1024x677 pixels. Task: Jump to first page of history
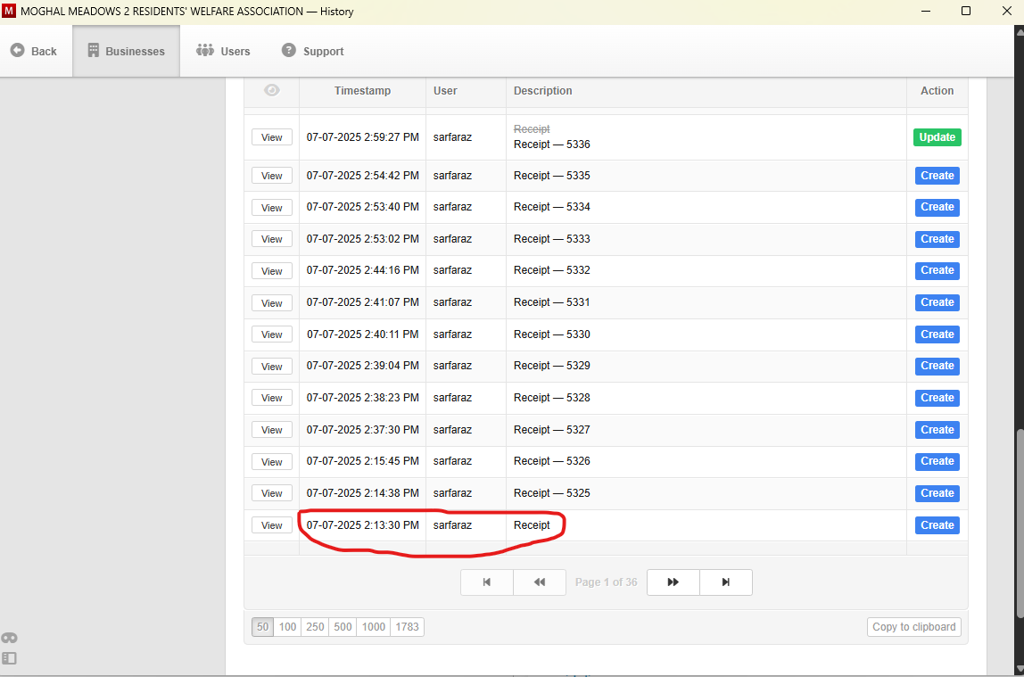tap(486, 582)
